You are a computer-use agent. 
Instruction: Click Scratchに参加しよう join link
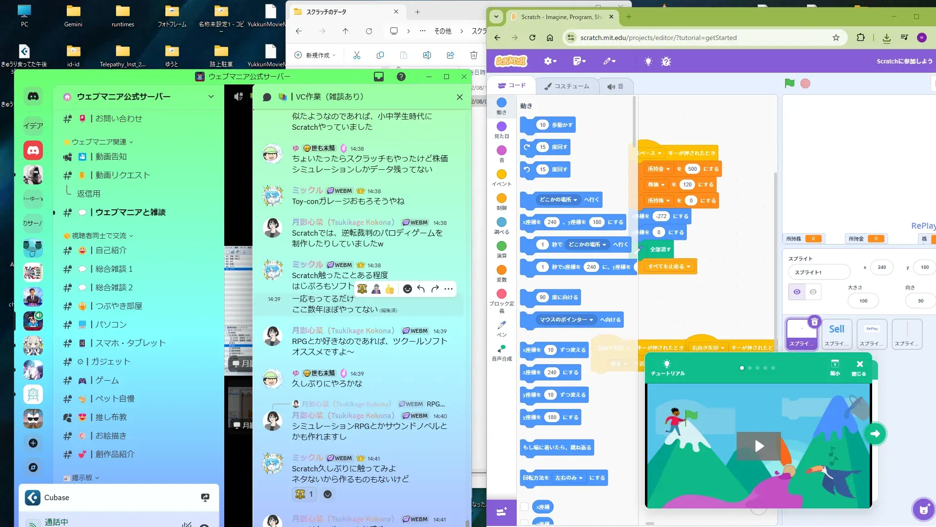click(x=904, y=61)
